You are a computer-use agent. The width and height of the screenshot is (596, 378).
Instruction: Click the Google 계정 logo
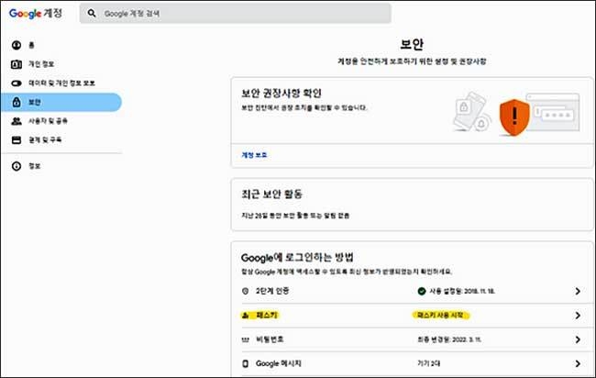point(36,14)
